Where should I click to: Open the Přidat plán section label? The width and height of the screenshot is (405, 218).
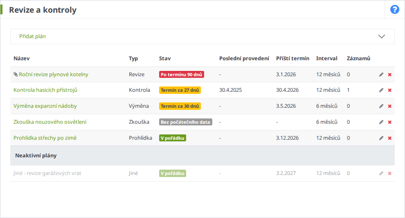[32, 36]
